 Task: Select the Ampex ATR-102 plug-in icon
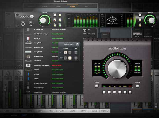[x=28, y=56]
